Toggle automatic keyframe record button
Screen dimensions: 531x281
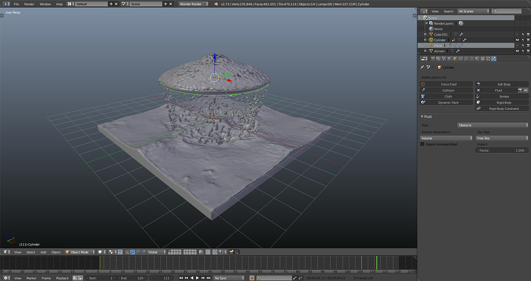(x=251, y=278)
